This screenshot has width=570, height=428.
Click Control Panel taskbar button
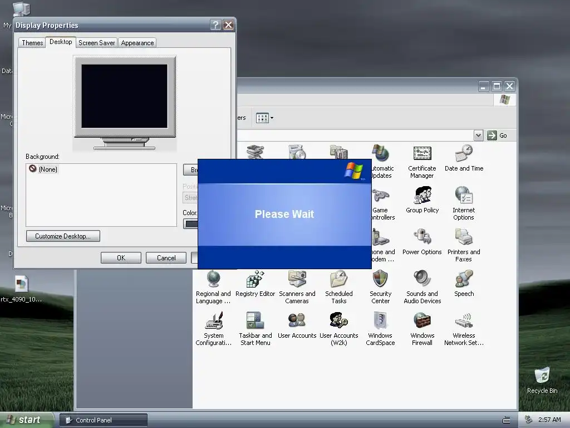103,420
